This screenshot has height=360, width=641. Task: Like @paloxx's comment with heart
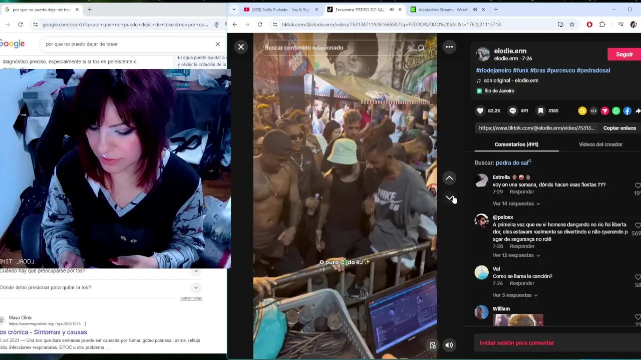pos(637,225)
